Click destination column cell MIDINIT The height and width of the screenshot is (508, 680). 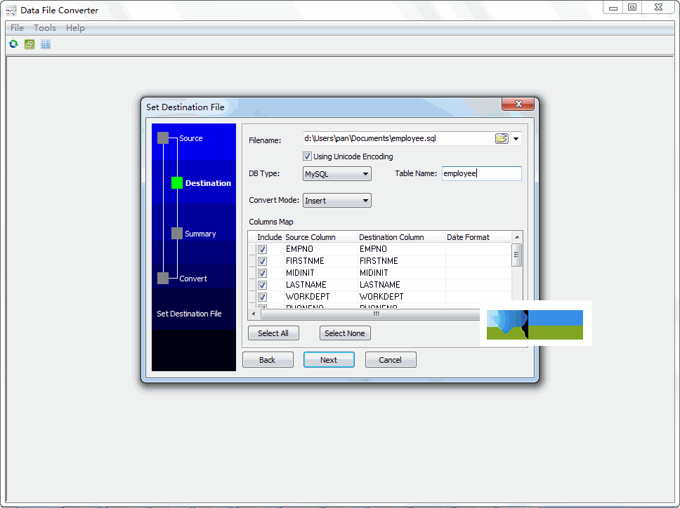coord(402,273)
